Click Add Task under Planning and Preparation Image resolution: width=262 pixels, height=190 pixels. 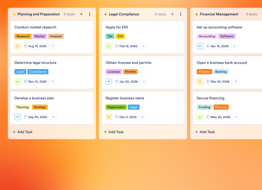(23, 132)
